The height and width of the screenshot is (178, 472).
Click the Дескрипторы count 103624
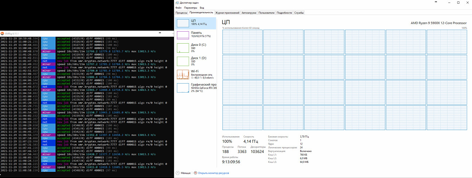(258, 151)
